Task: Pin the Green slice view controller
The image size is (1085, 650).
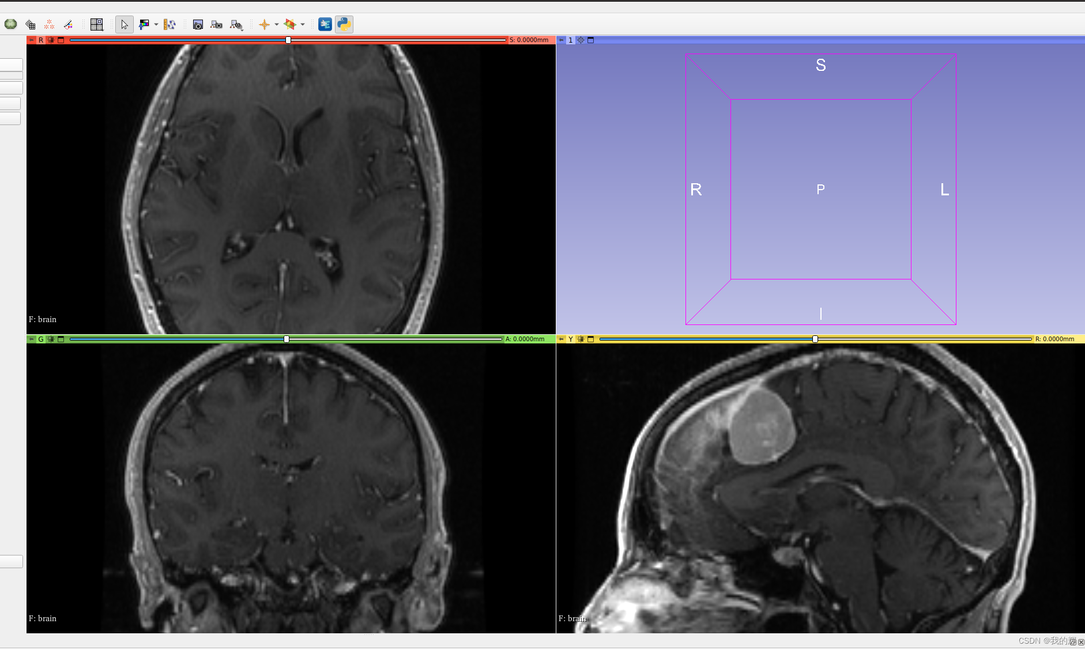Action: click(x=32, y=339)
